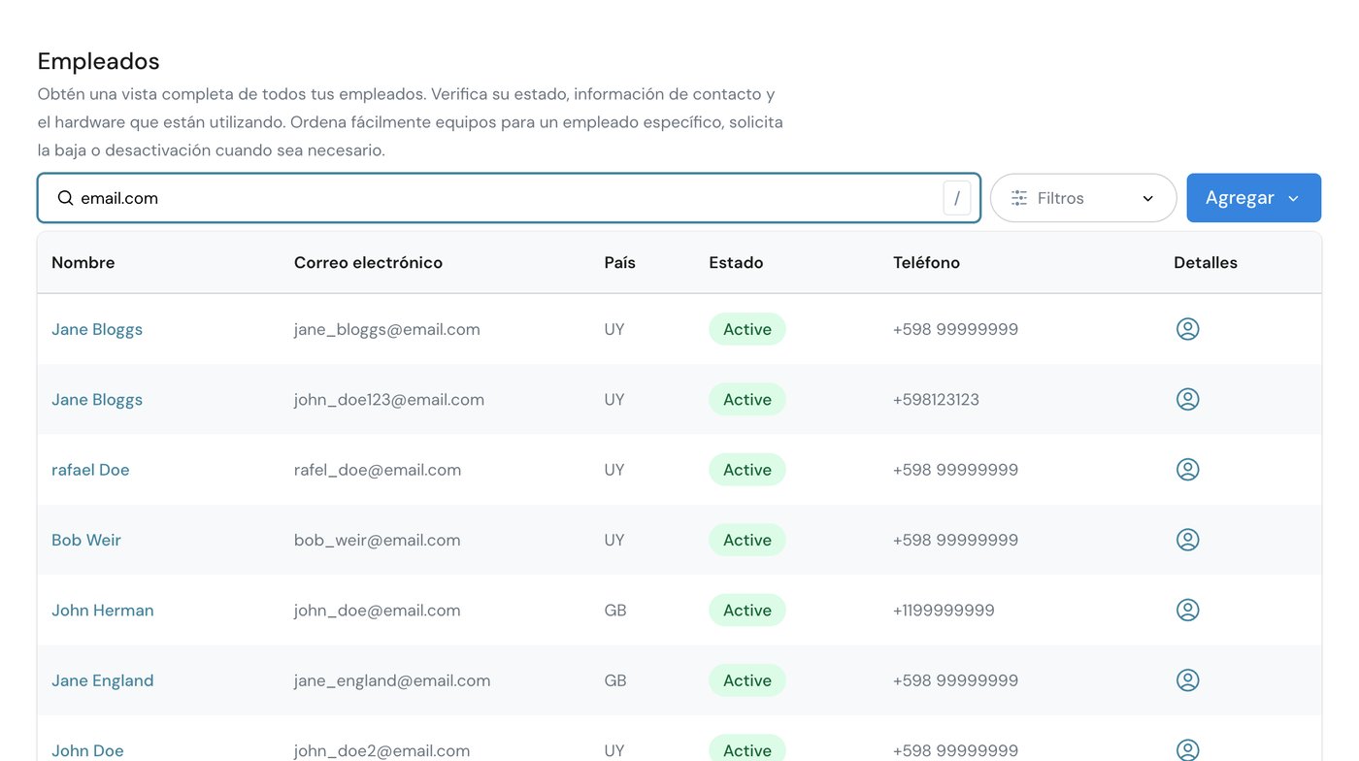Click the email john_doe@email.com
The height and width of the screenshot is (761, 1359).
(378, 610)
